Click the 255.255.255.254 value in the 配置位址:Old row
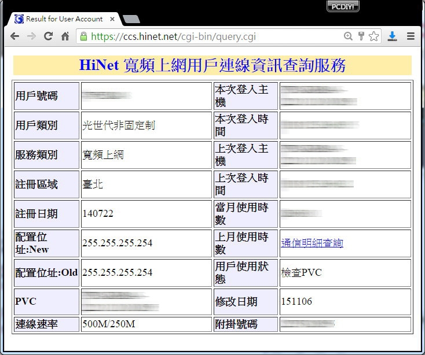Viewport: 425px width, 355px height. coord(118,272)
